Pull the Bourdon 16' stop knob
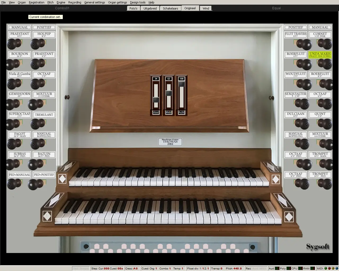The width and height of the screenshot is (339, 271). pos(13,64)
